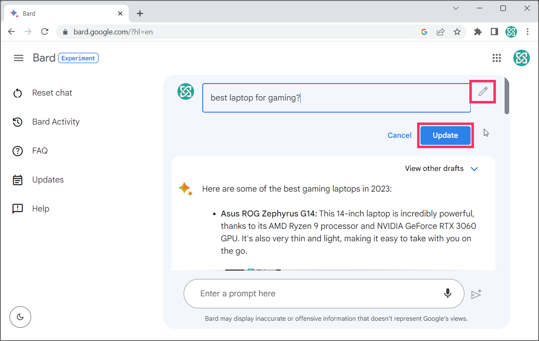Click the Asus ROG Zephyrus G14 text

(269, 214)
